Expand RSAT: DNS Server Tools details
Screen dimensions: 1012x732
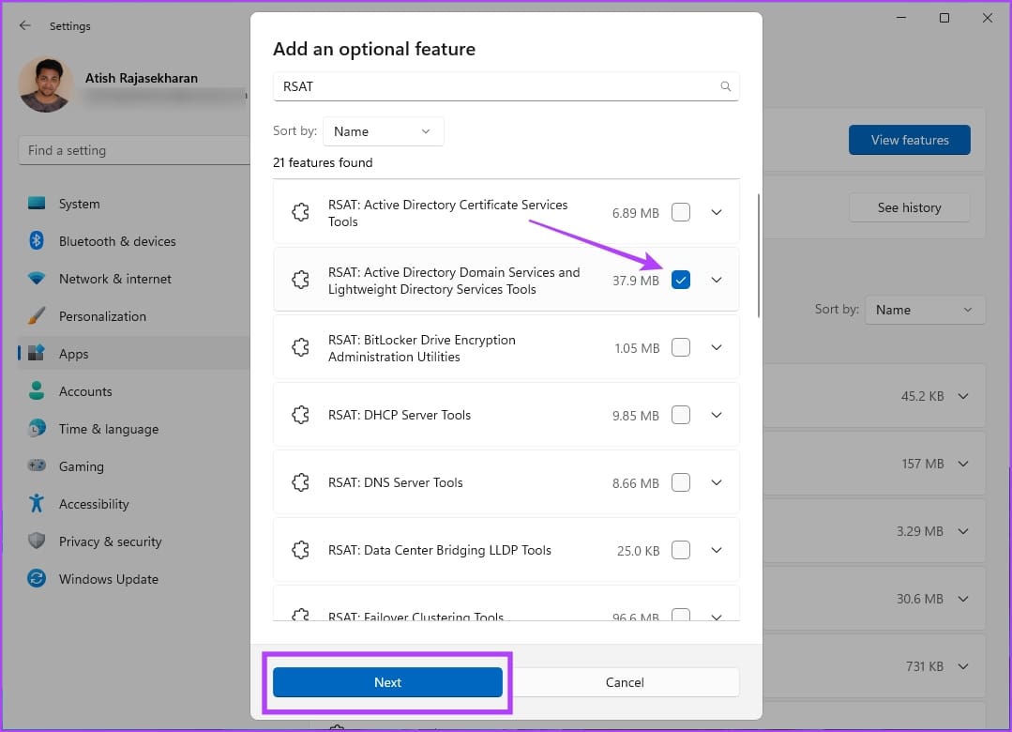click(717, 482)
